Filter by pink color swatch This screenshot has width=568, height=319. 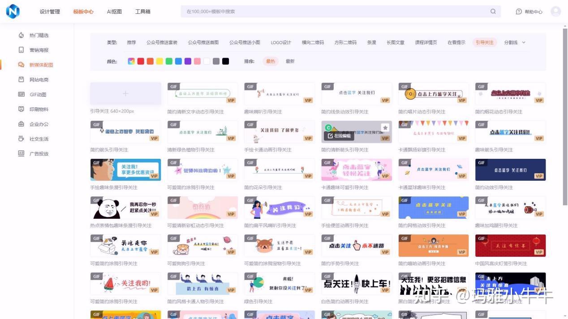[x=197, y=61]
